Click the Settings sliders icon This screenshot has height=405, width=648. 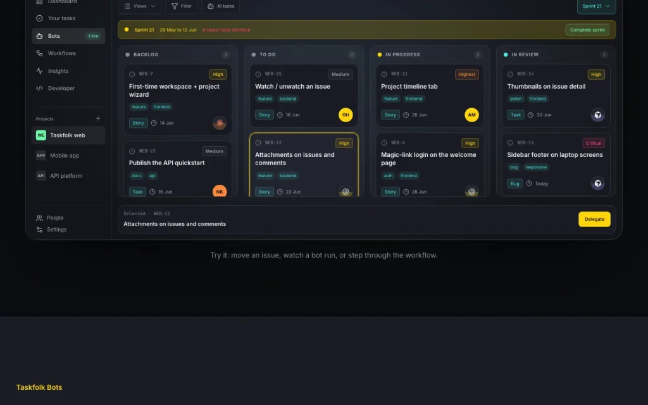click(39, 229)
